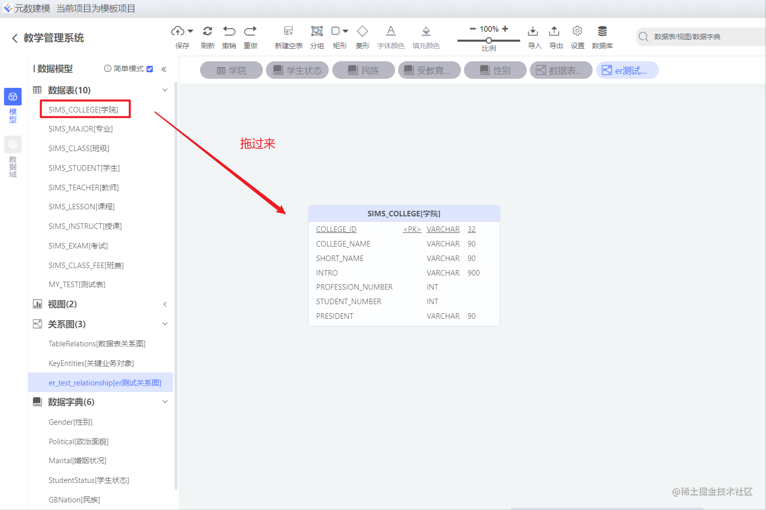766x510 pixels.
Task: Click the data tables grid icon
Action: [x=37, y=90]
